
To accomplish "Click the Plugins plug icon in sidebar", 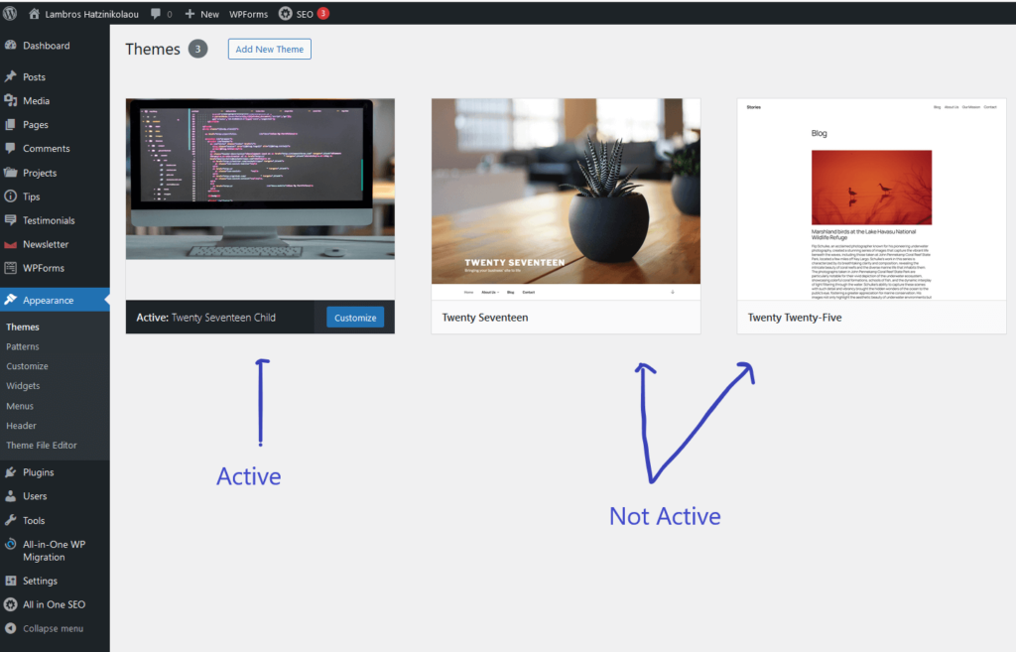I will (11, 472).
